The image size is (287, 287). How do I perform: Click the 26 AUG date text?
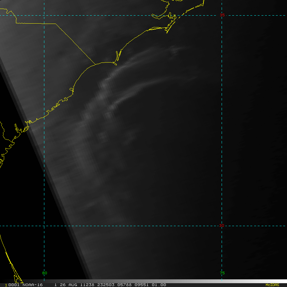coord(69,285)
